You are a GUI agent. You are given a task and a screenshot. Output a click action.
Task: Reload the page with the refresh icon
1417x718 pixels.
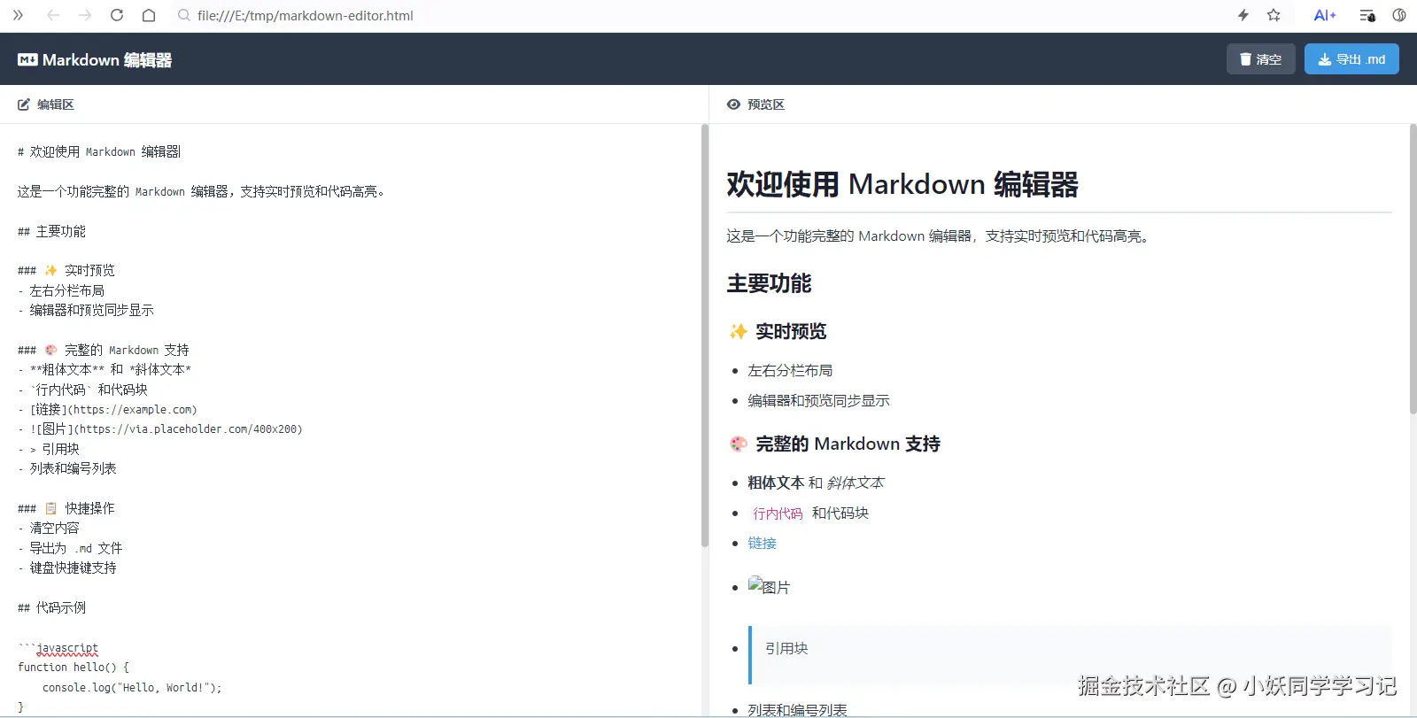pyautogui.click(x=117, y=15)
